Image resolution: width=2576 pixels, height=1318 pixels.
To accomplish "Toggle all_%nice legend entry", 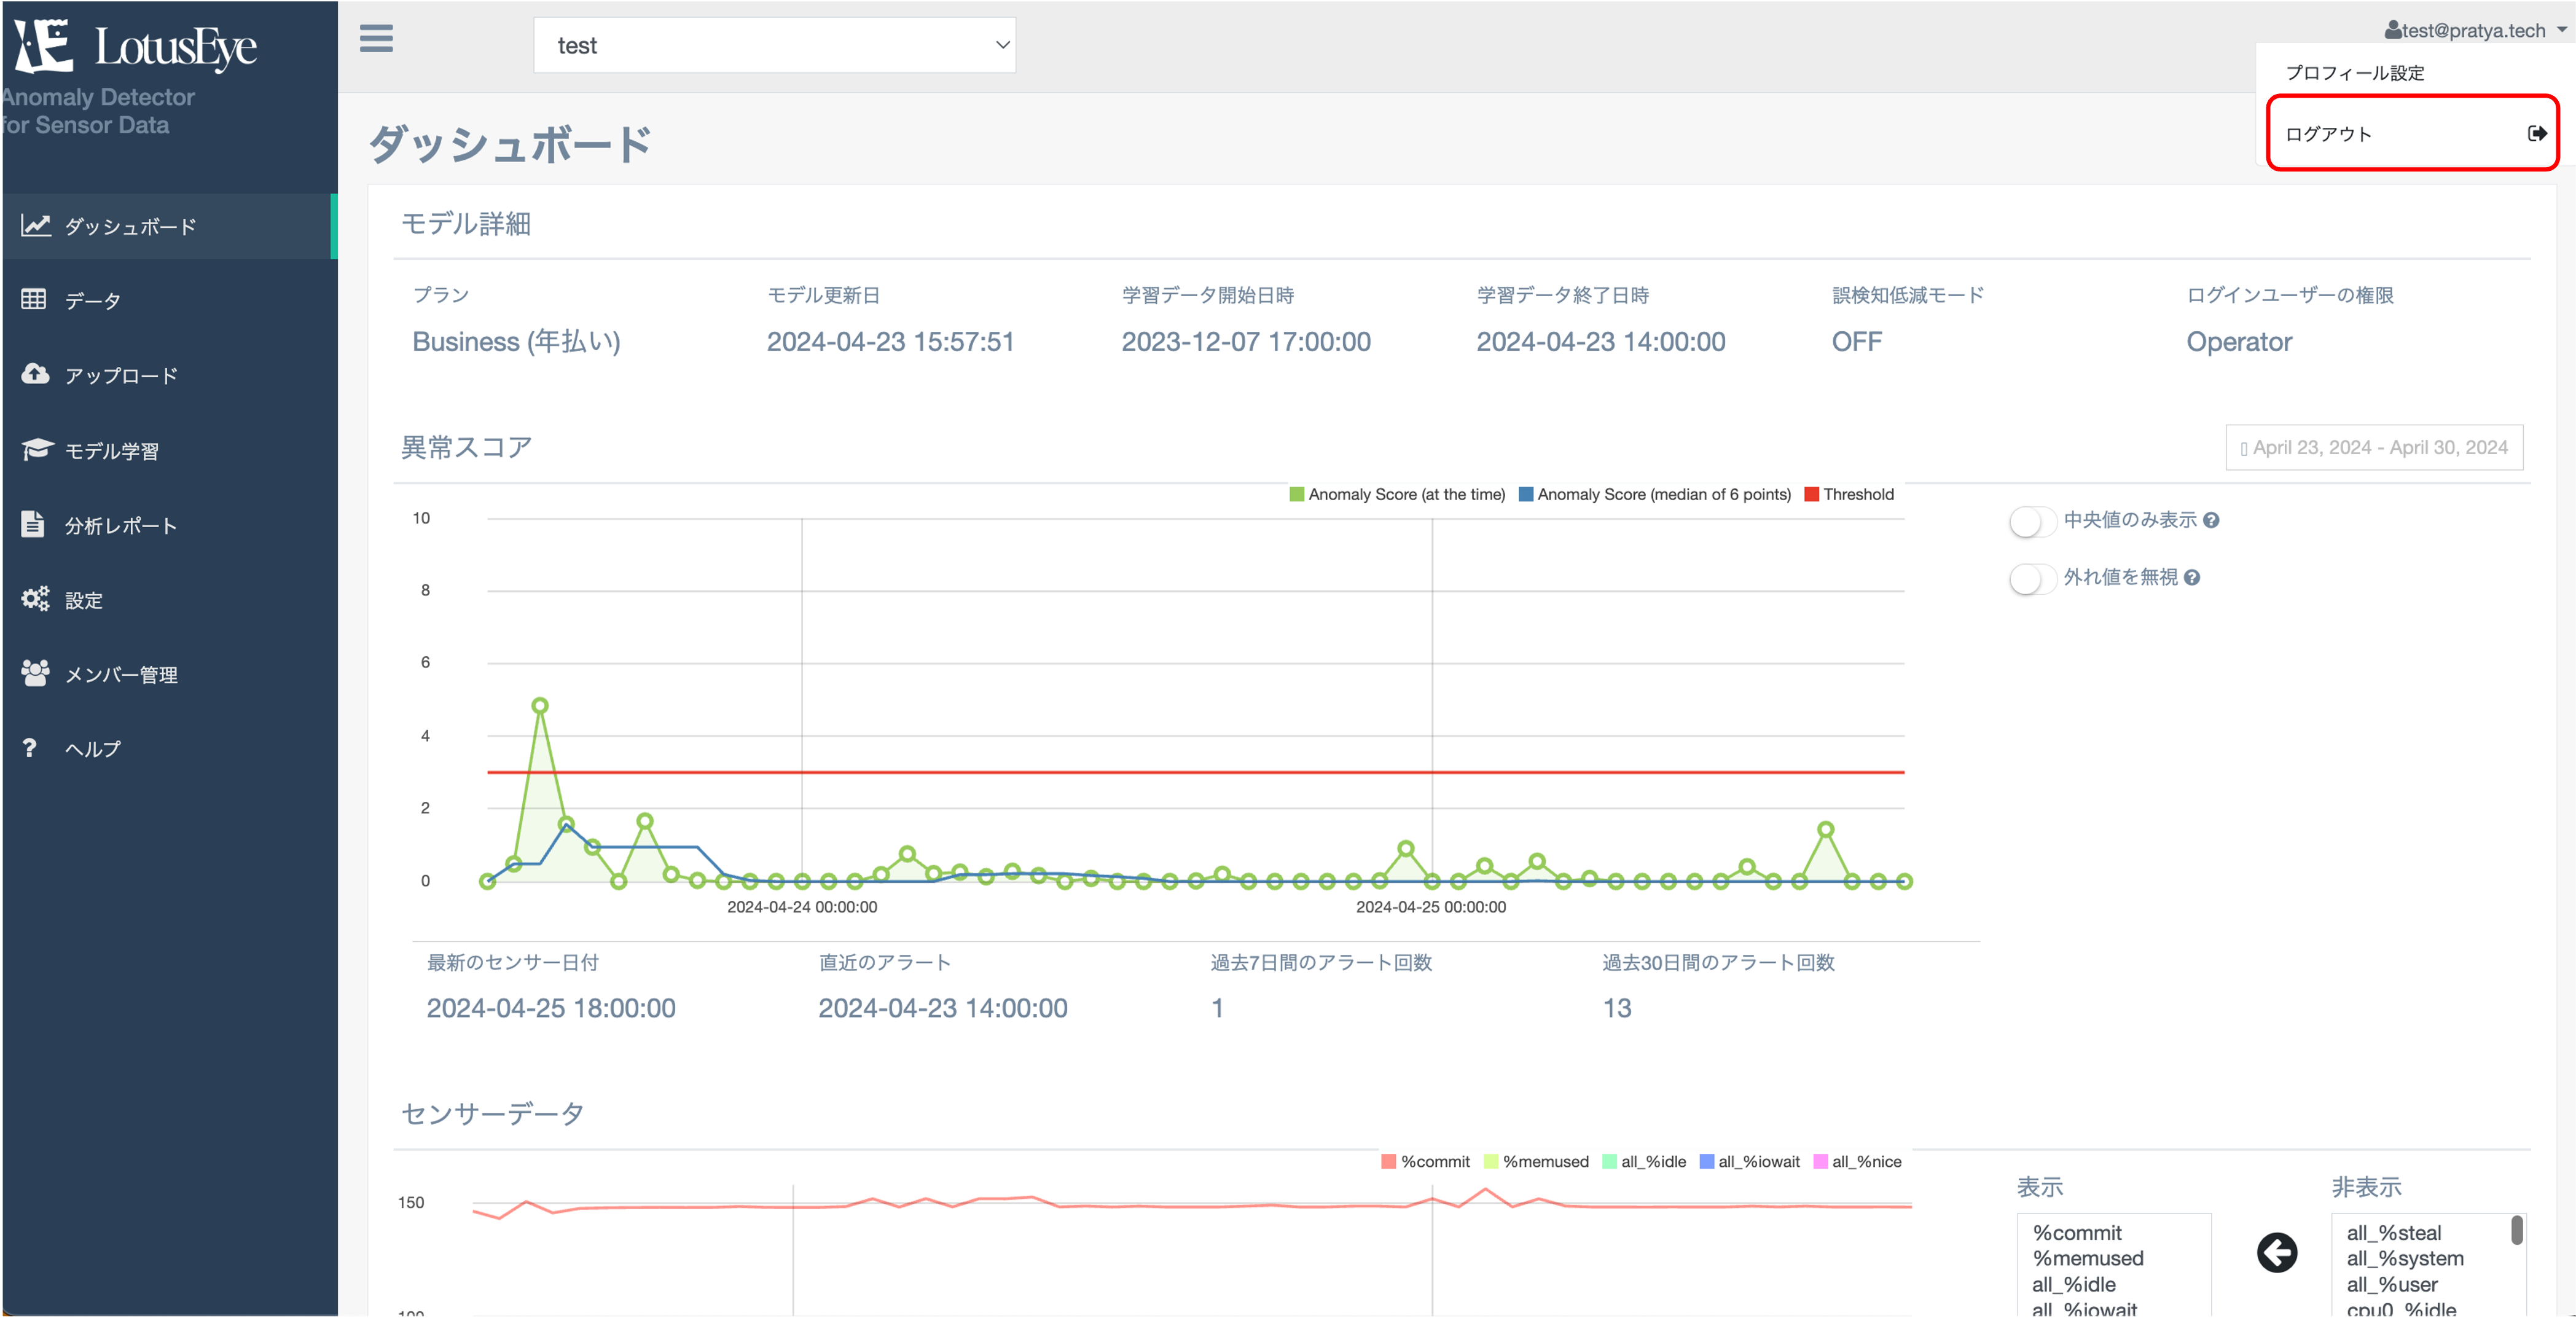I will 1858,1161.
